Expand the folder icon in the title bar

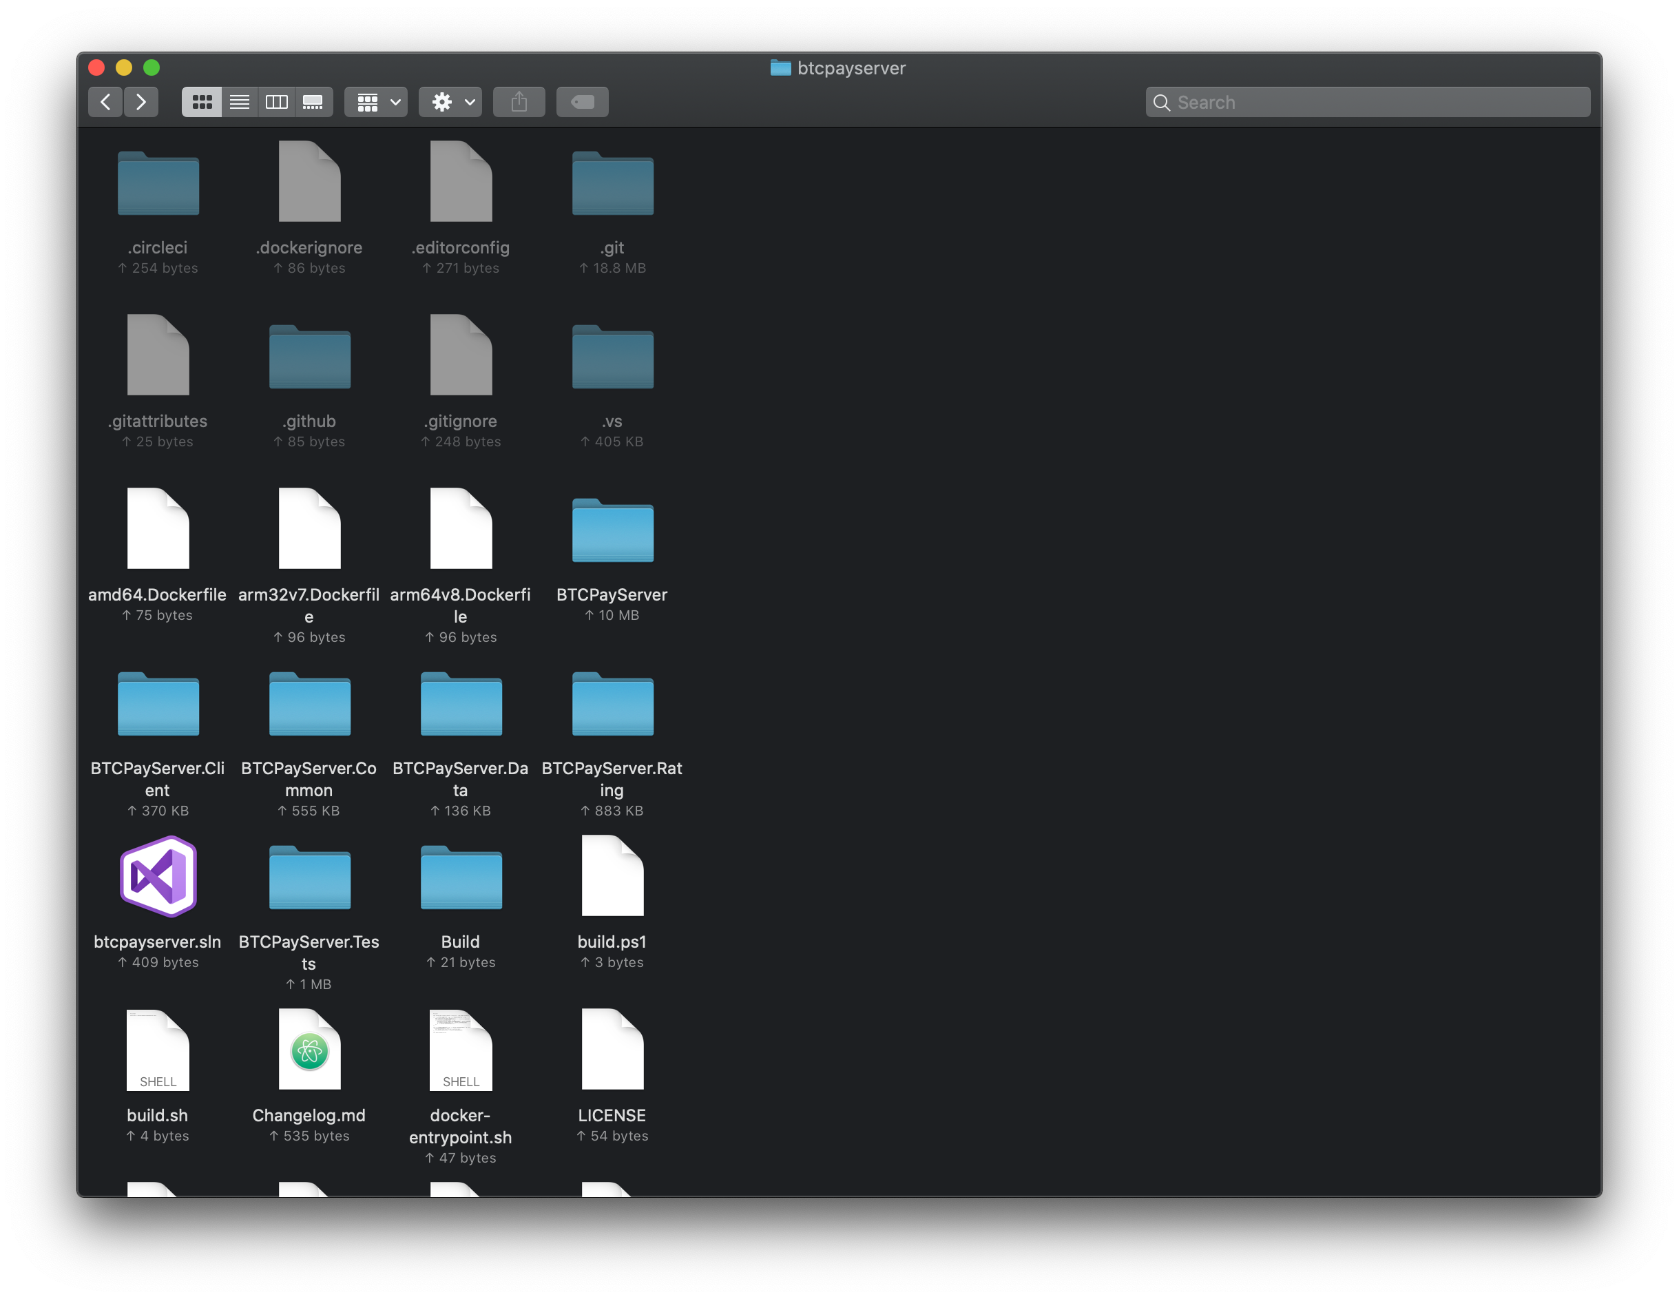780,68
